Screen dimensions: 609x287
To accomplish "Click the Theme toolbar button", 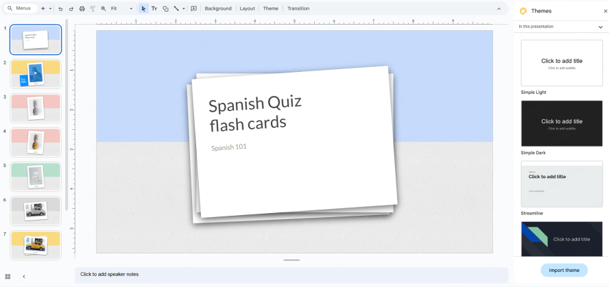I will tap(270, 8).
